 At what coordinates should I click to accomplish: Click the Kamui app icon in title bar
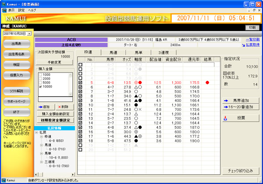tap(4, 3)
